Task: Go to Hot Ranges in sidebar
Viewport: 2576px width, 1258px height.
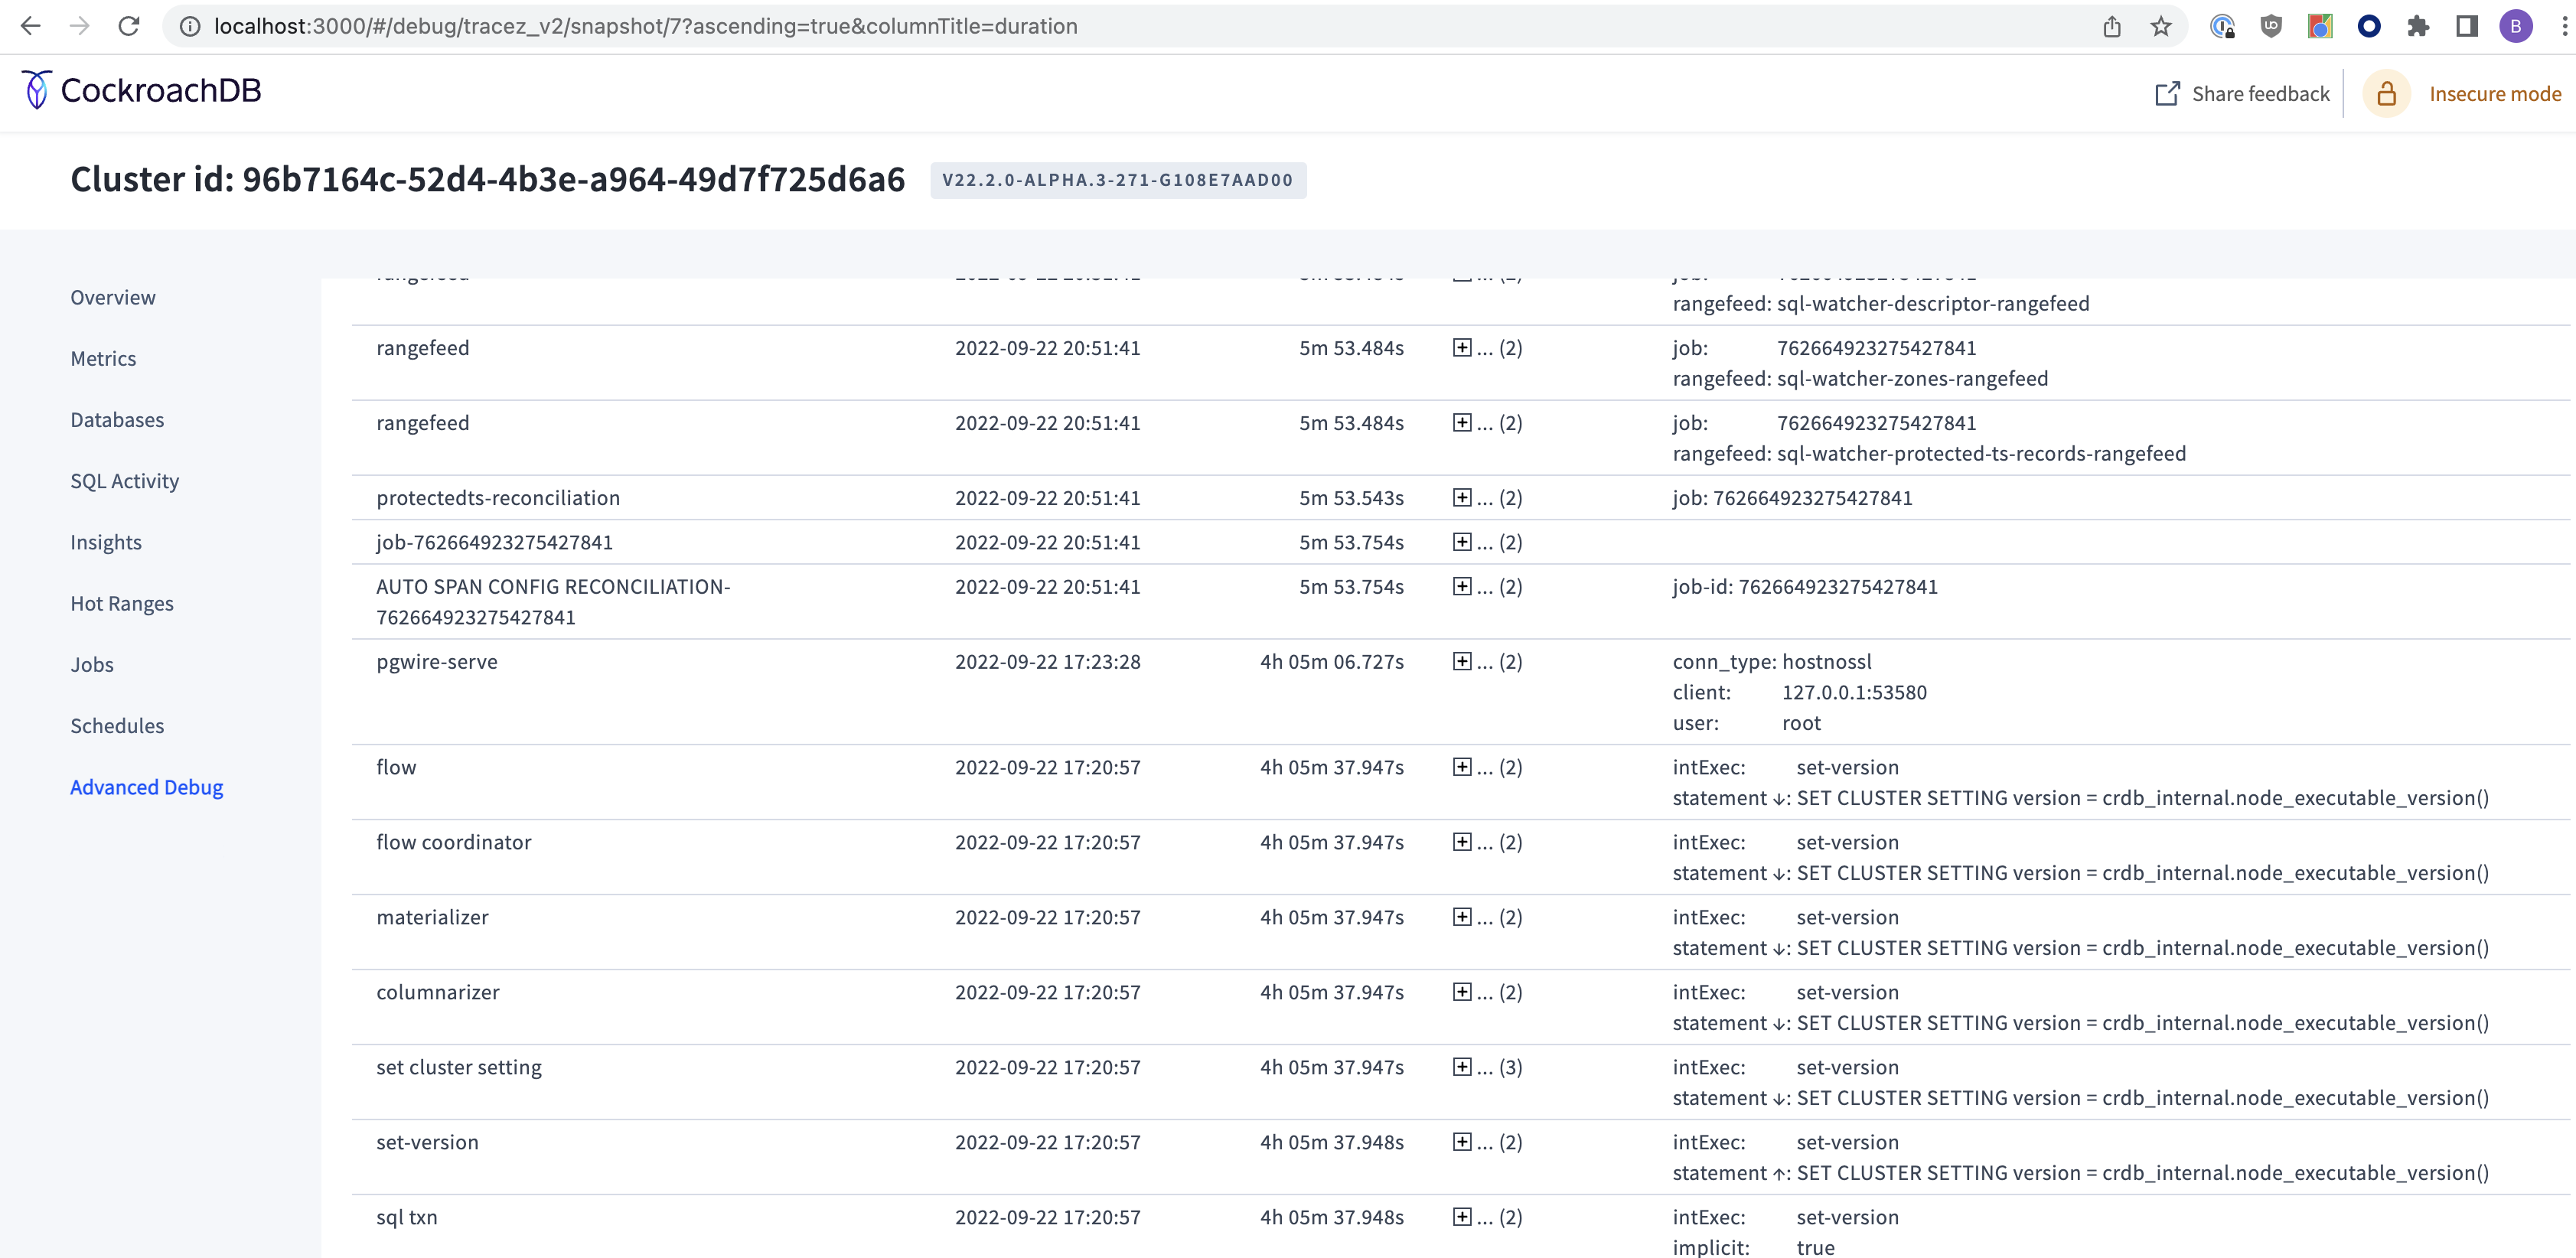Action: 121,603
